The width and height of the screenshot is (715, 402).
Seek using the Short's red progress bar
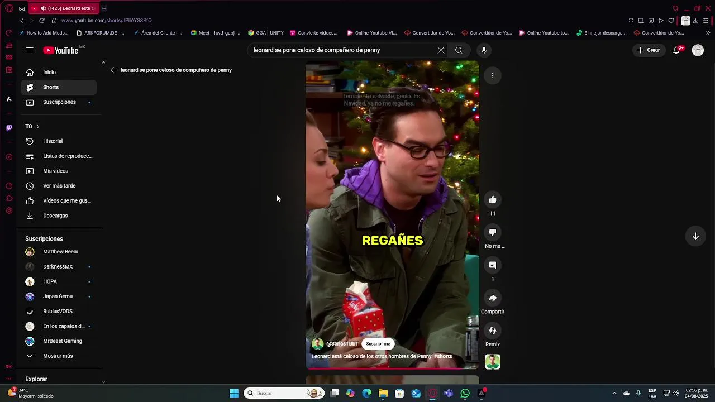pos(392,368)
